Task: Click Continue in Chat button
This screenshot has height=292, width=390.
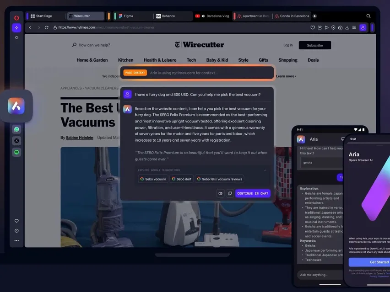Action: pos(253,193)
